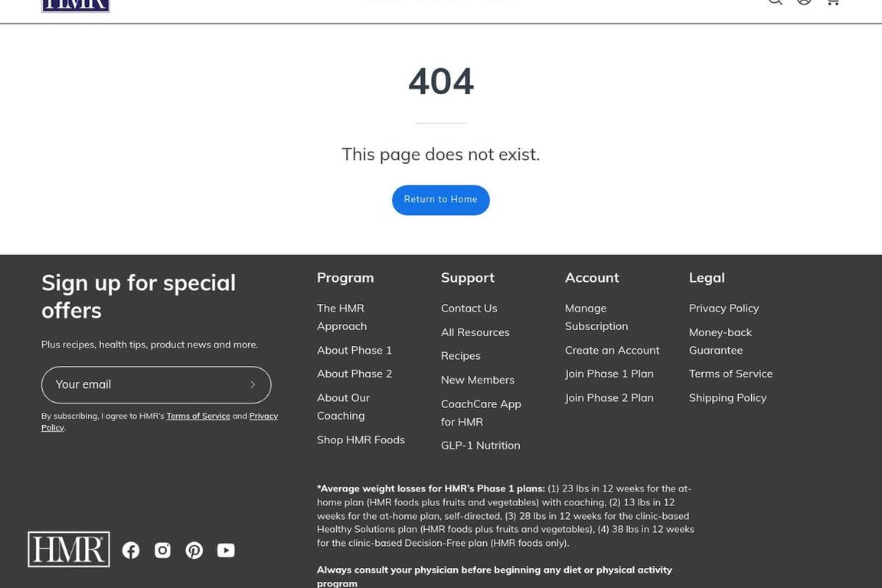This screenshot has height=588, width=882.
Task: Go to About Phase 1 page
Action: coord(354,350)
